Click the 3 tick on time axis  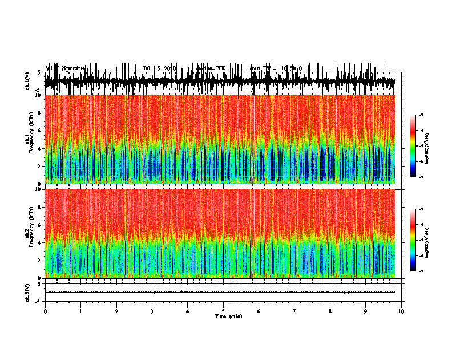click(152, 311)
